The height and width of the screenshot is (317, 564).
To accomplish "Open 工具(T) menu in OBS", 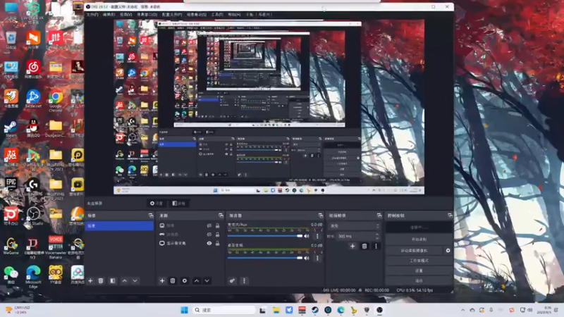I will (x=217, y=14).
